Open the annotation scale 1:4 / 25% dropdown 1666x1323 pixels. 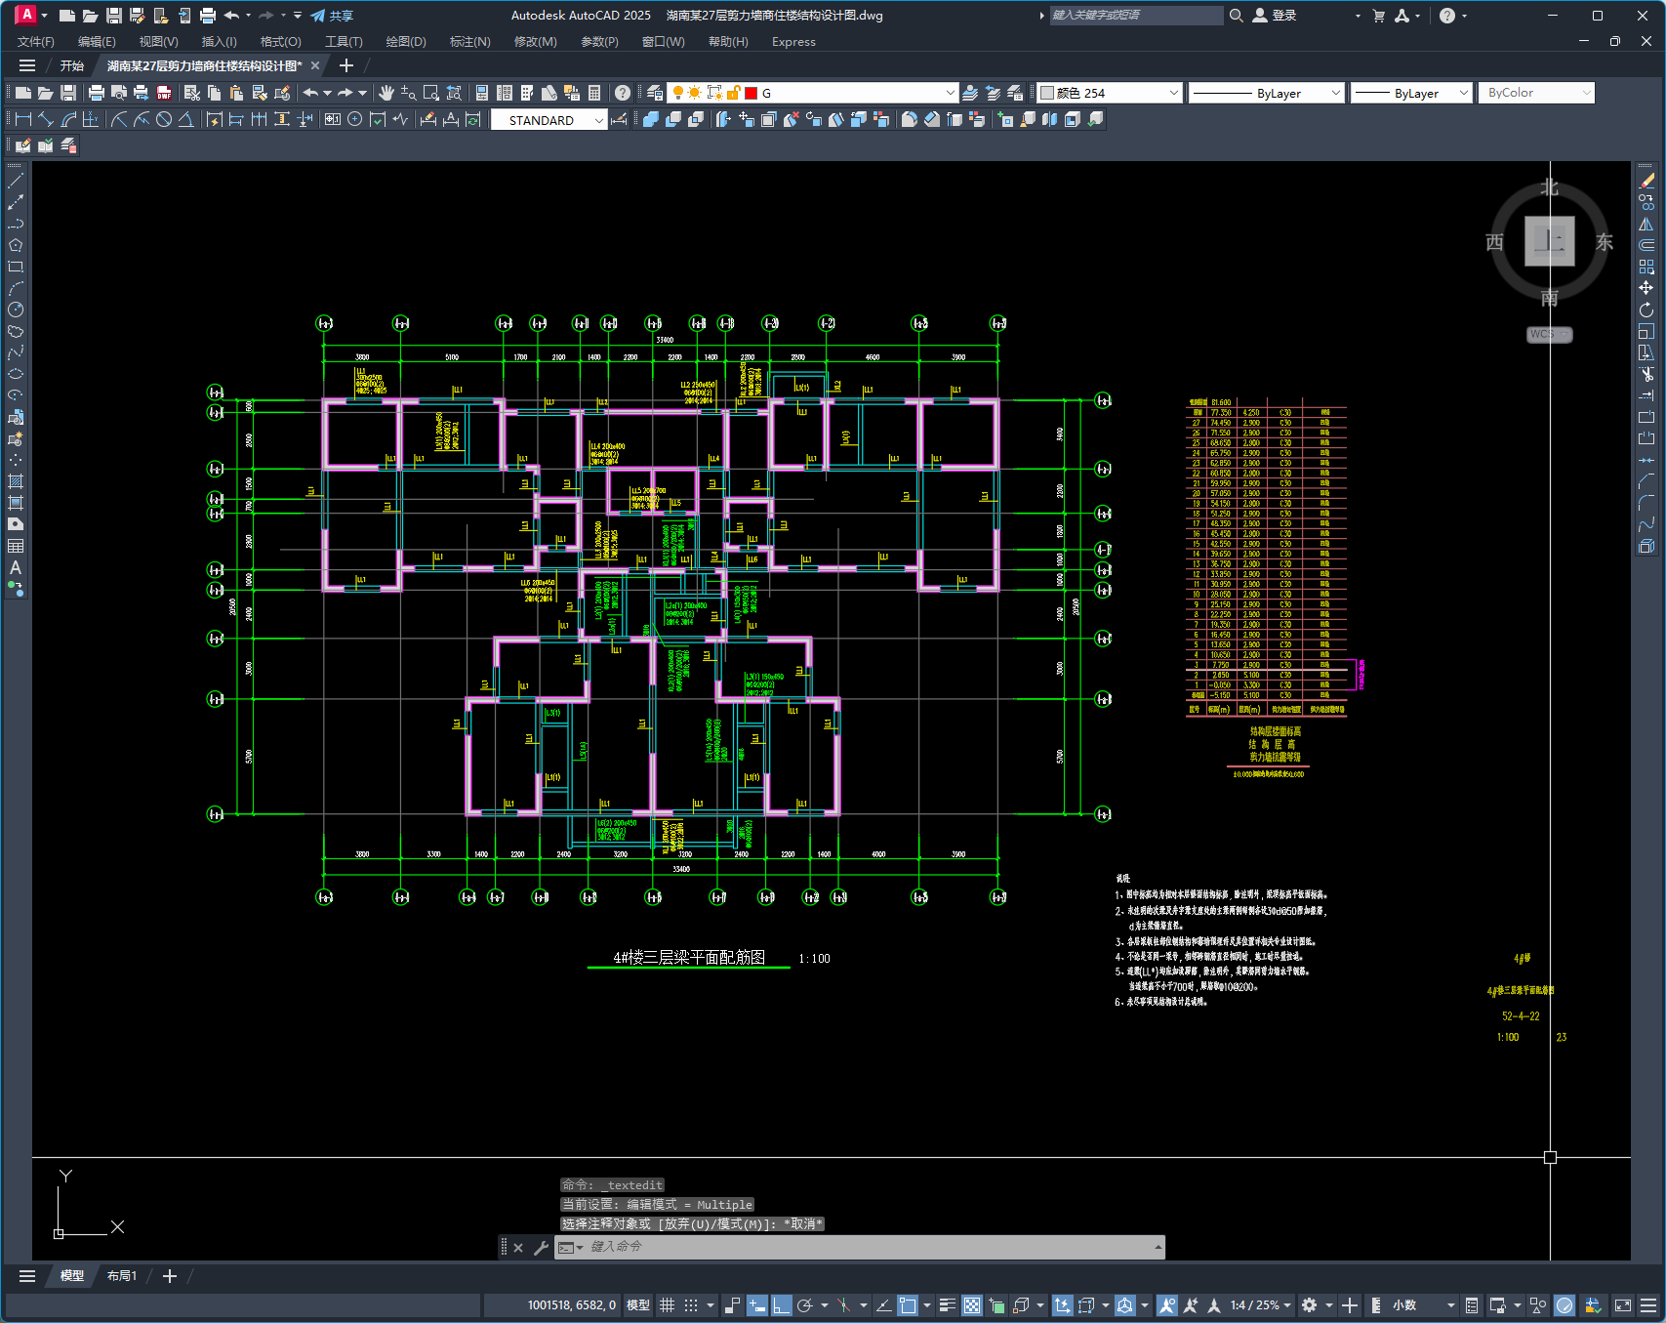pos(1261,1305)
